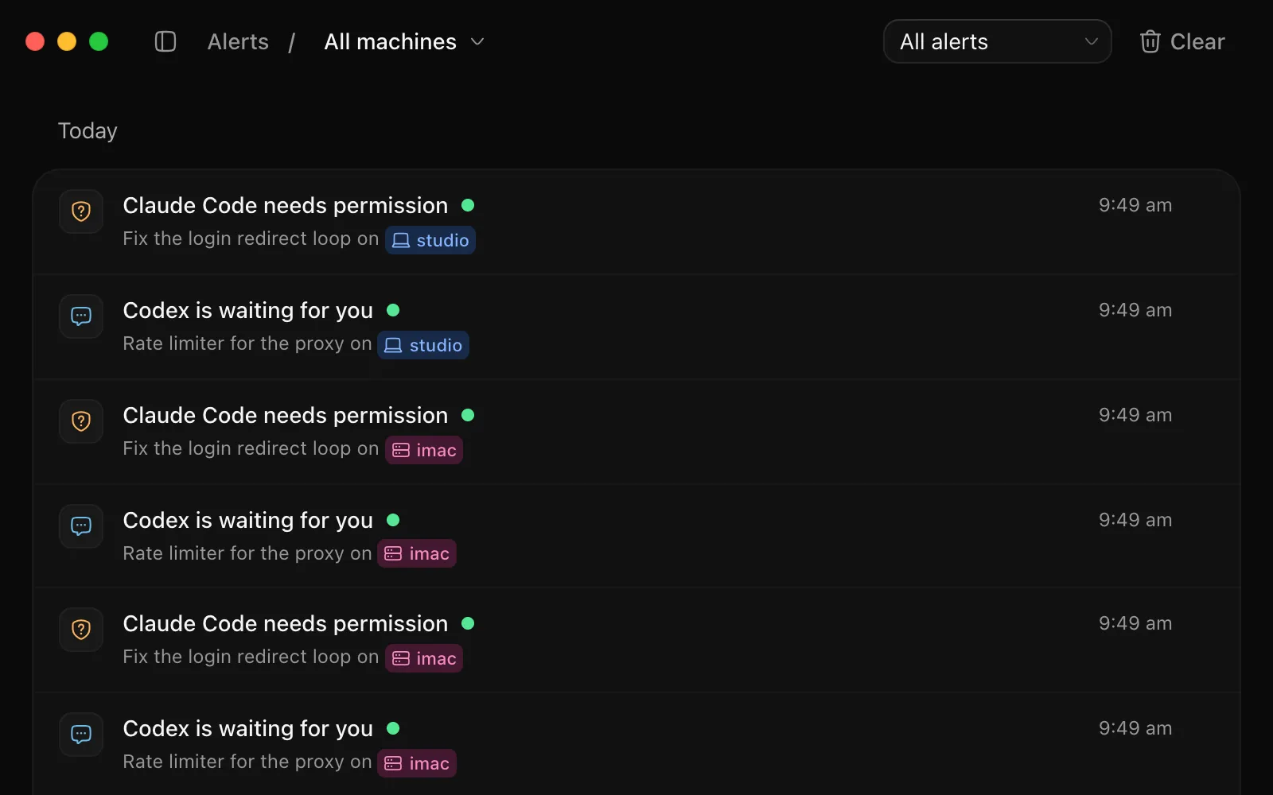Click the Today section heading

pyautogui.click(x=88, y=130)
